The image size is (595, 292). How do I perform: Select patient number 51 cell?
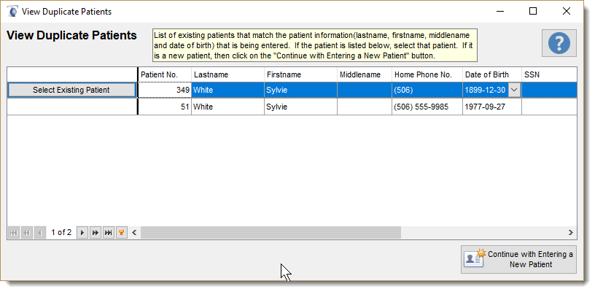(164, 107)
